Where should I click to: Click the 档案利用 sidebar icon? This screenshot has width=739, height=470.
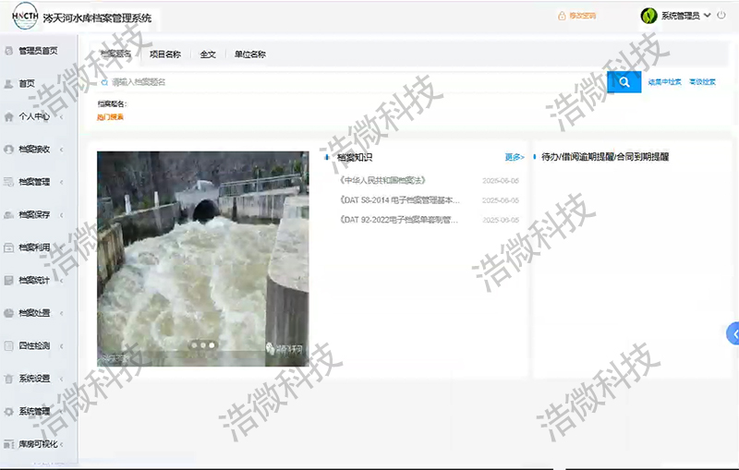coord(8,247)
